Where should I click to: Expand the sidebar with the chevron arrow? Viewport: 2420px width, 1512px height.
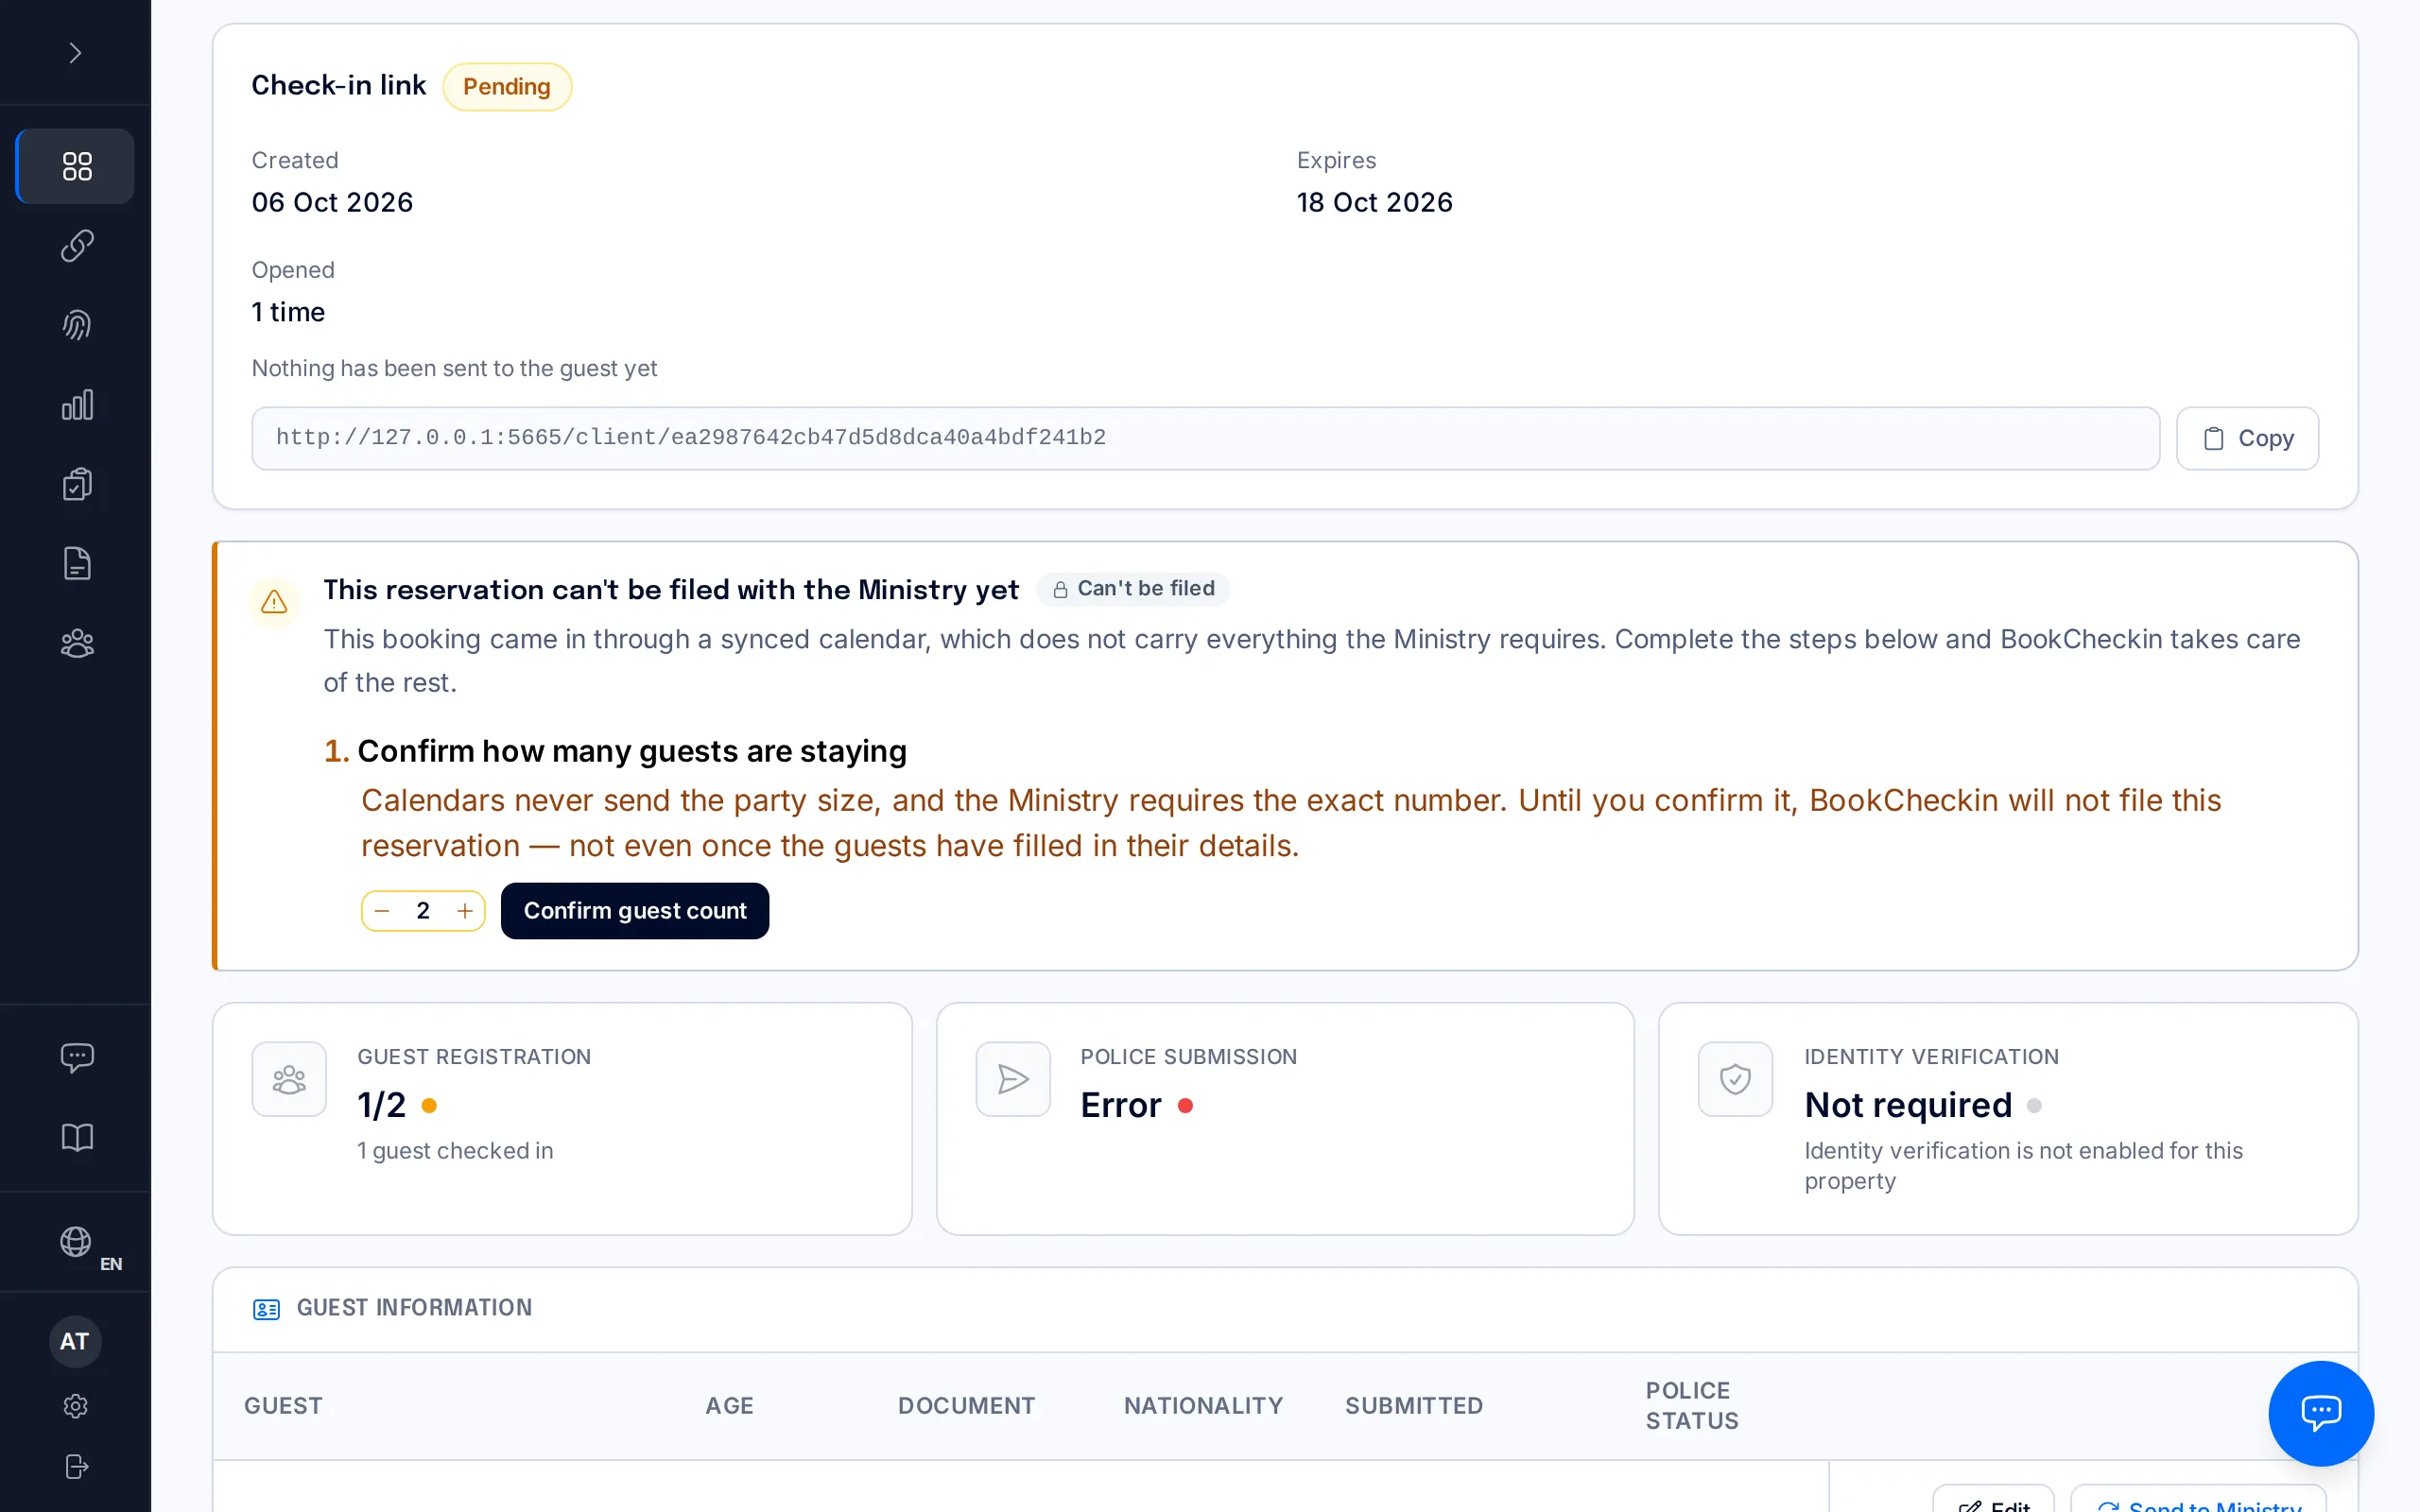(75, 53)
